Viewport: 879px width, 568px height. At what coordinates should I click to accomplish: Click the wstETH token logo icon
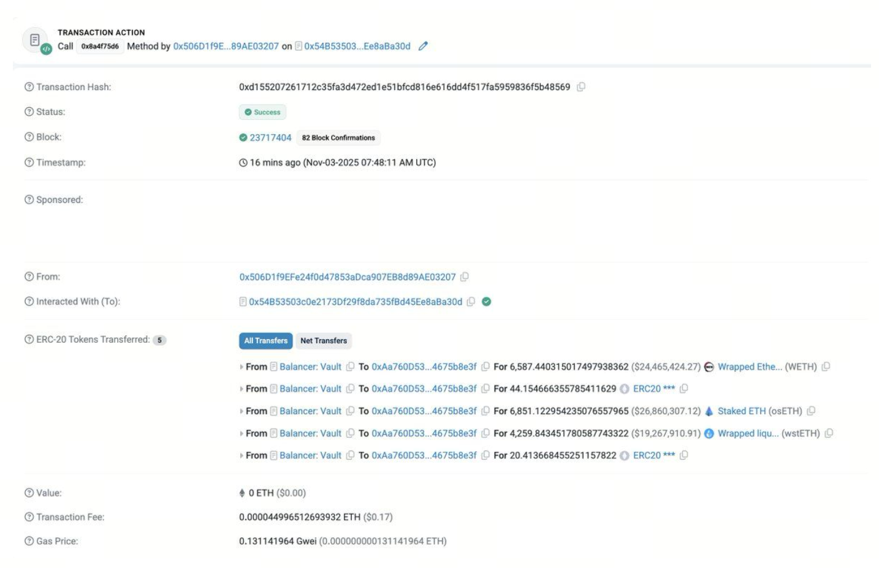(x=709, y=433)
